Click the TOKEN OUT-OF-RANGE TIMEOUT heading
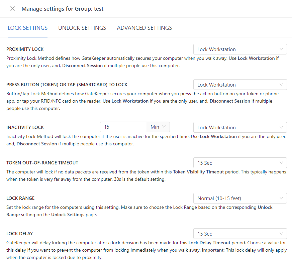This screenshot has width=292, height=269. [42, 163]
